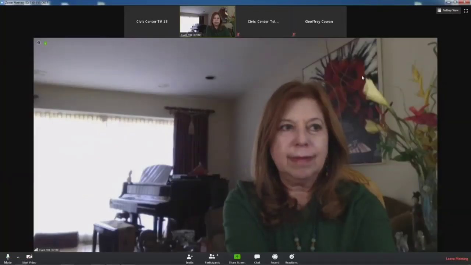
Task: Select suzannelevine video thumbnail
Action: coord(207,21)
